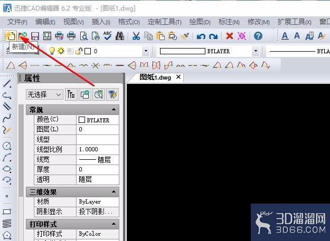
Task: Select the Match Properties brush icon
Action: (x=185, y=36)
